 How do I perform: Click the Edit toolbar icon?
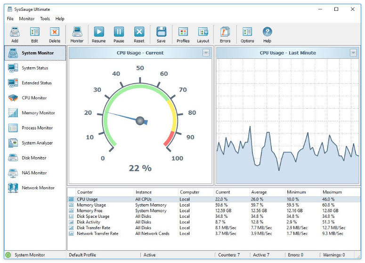click(35, 35)
